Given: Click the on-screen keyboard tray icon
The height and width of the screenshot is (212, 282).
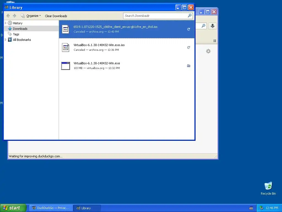Looking at the screenshot, I should (x=251, y=208).
